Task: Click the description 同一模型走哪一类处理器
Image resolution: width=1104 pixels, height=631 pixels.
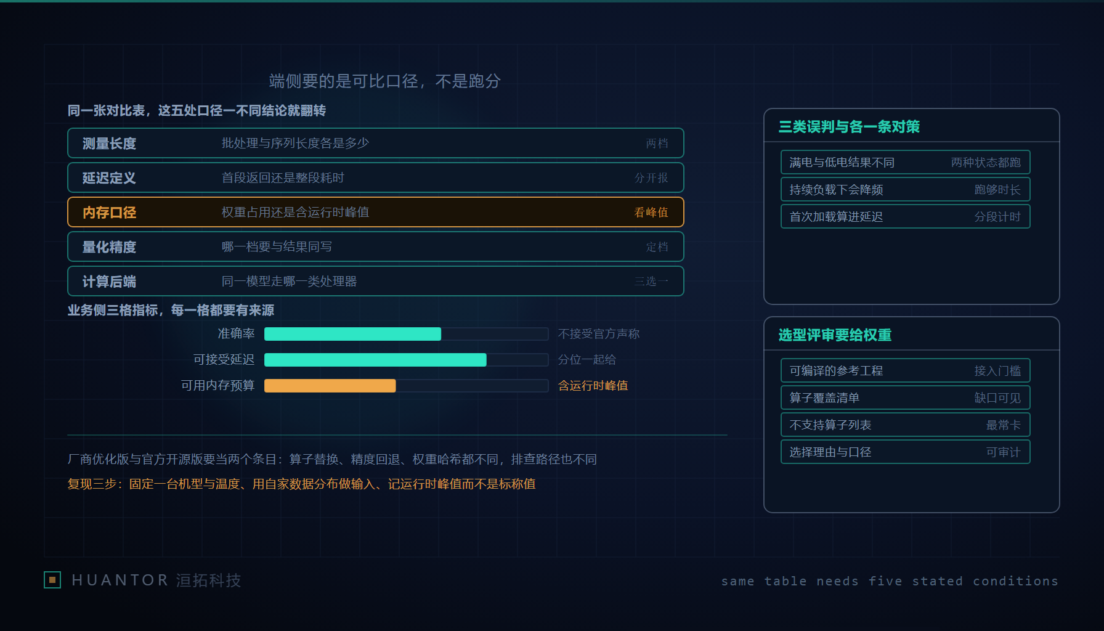Action: 289,281
